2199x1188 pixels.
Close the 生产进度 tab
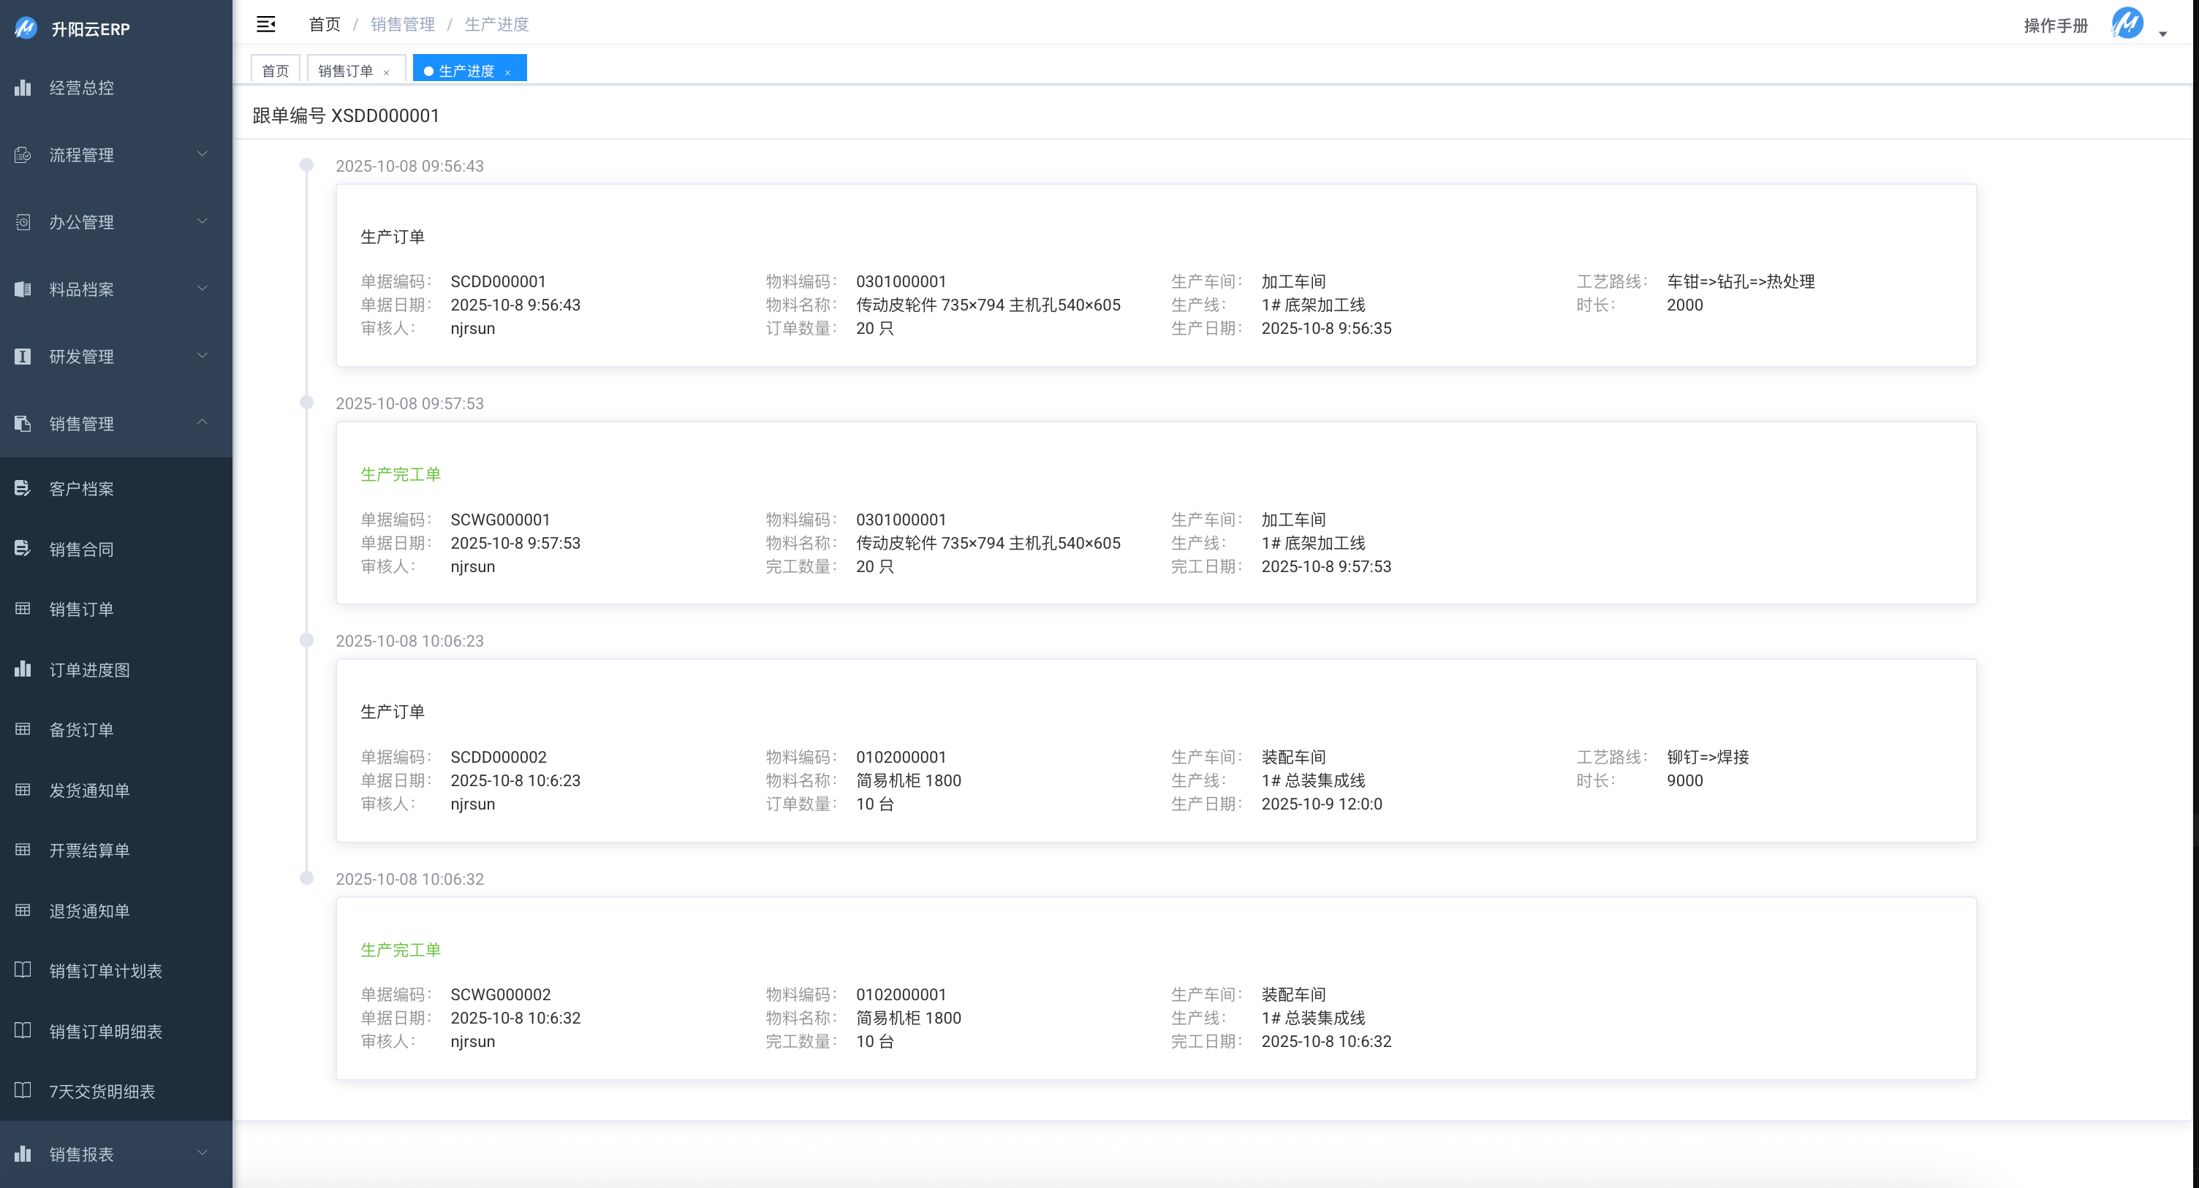point(508,72)
